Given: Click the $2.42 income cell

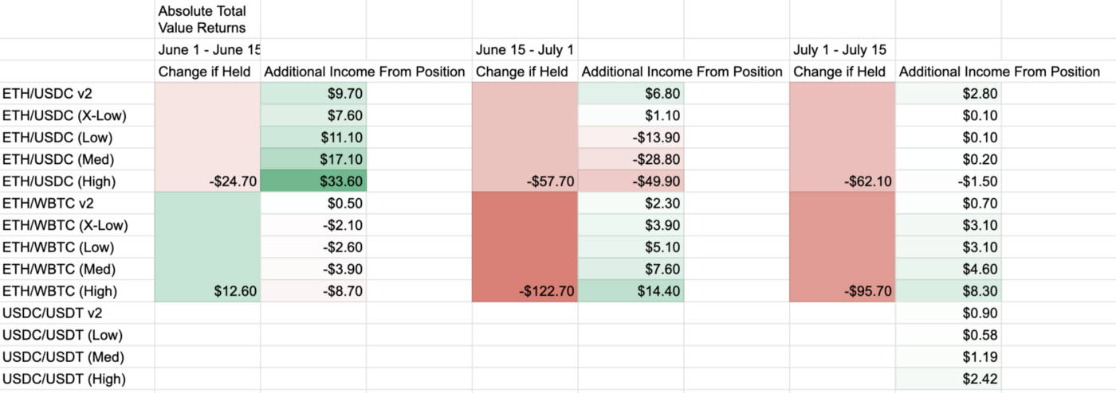Looking at the screenshot, I should pyautogui.click(x=948, y=379).
